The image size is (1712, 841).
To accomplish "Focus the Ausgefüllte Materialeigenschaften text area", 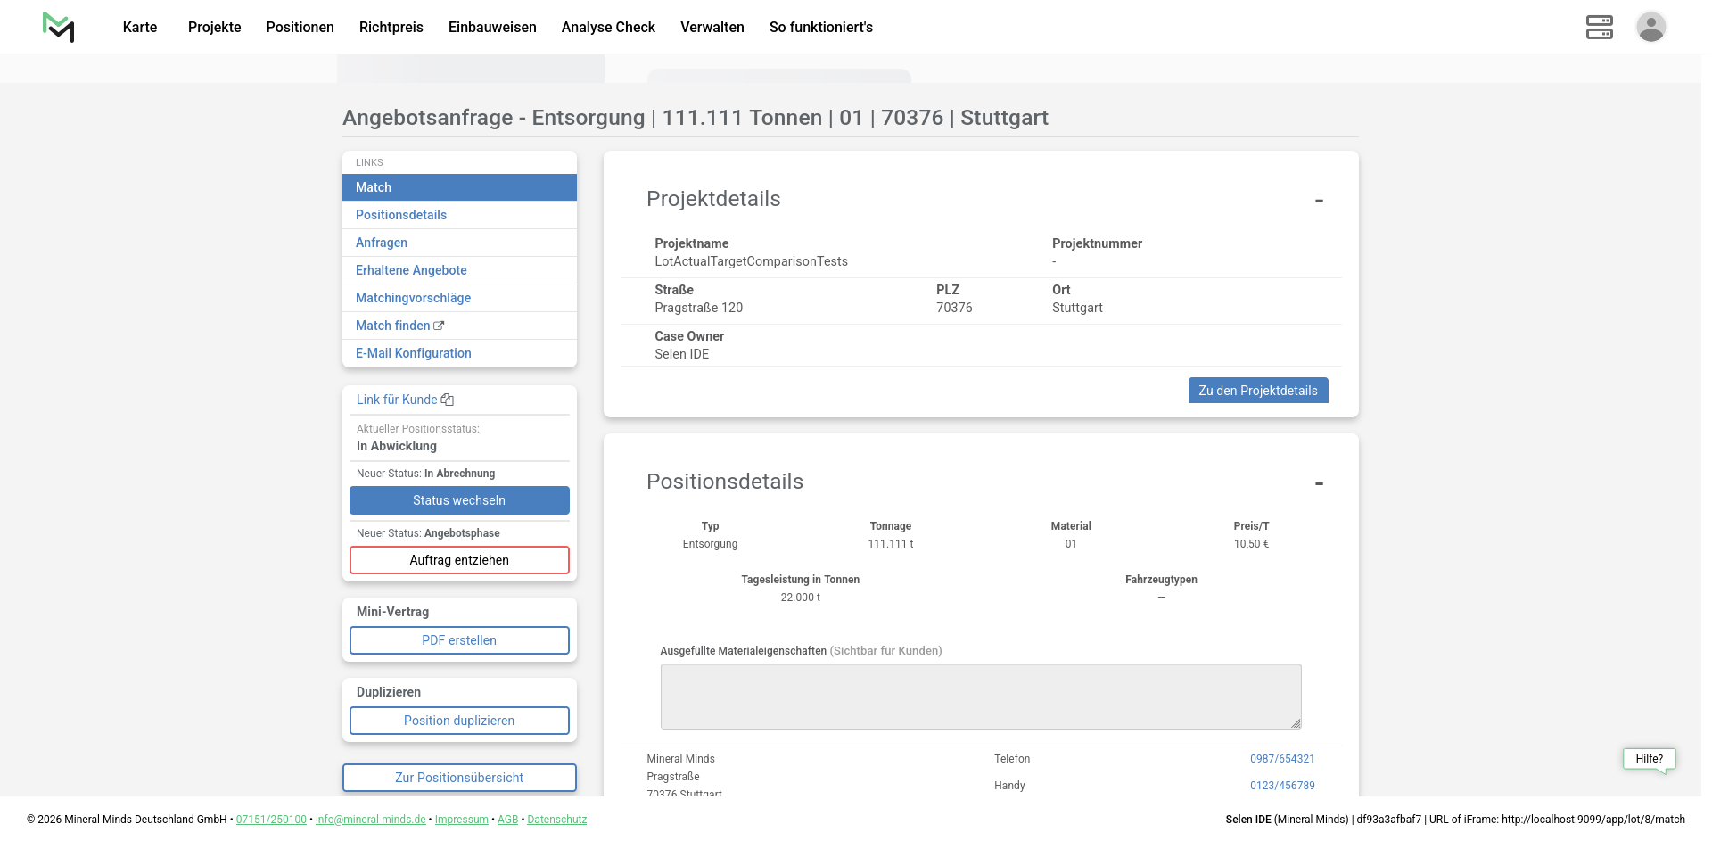I will [980, 697].
